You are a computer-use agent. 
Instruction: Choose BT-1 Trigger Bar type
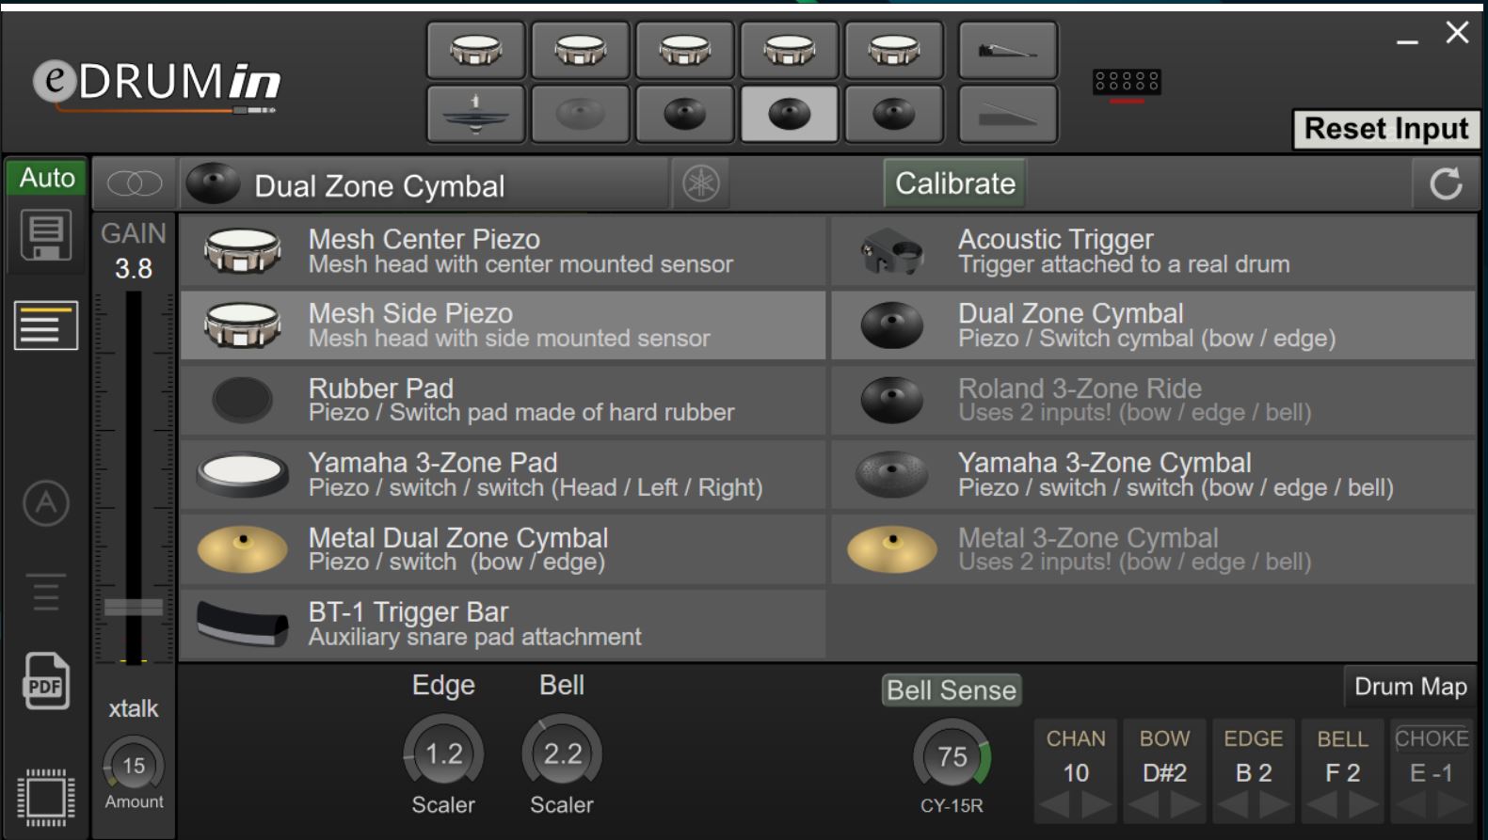[503, 624]
